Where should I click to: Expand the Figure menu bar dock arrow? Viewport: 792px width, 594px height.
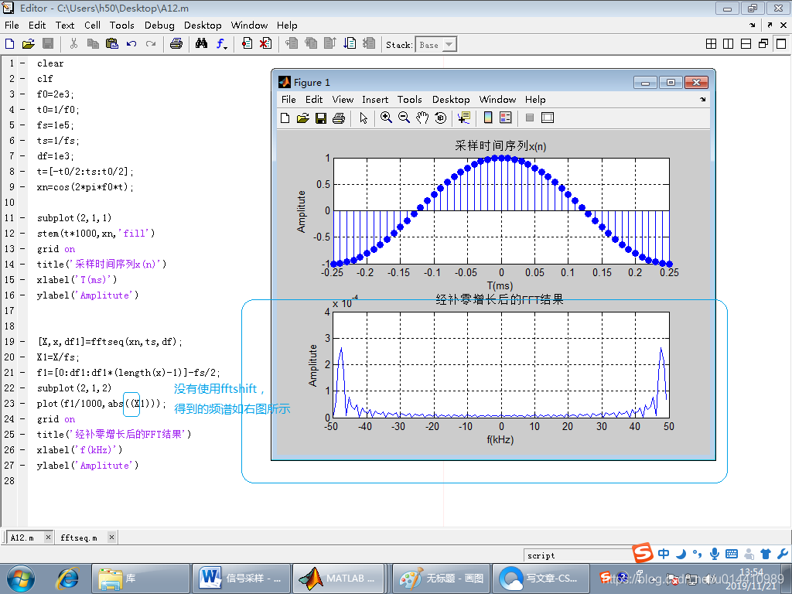pos(702,100)
